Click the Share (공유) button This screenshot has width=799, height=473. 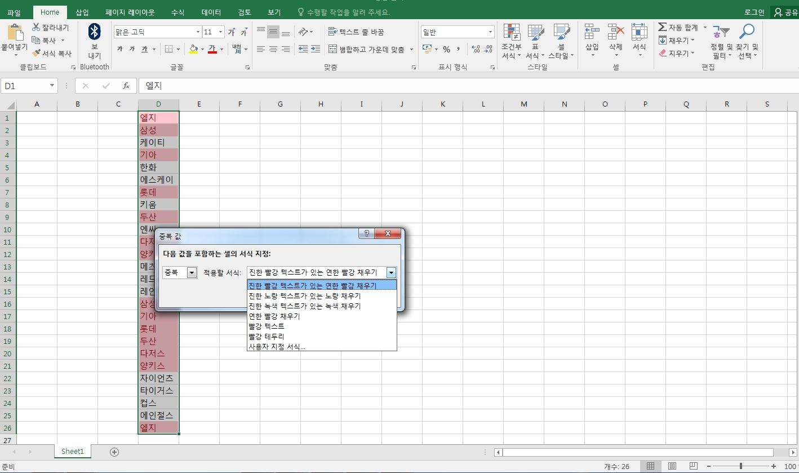coord(785,12)
